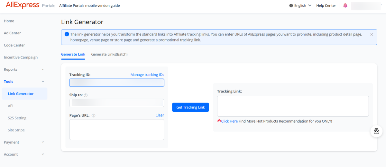The width and height of the screenshot is (386, 167).
Task: Open Site Stripe under Tools
Action: [x=16, y=130]
